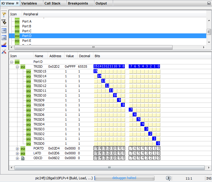The height and width of the screenshot is (182, 212).
Task: Click the paintbrush icon in the sidebar
Action: point(4,45)
